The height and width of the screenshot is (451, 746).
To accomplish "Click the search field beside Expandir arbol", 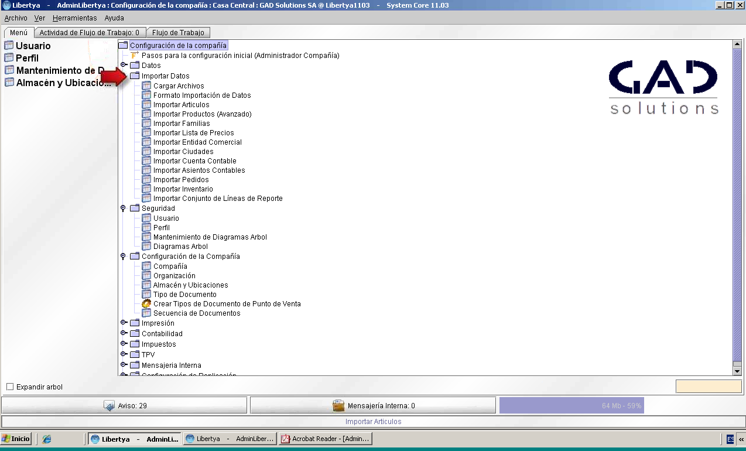I will point(709,387).
